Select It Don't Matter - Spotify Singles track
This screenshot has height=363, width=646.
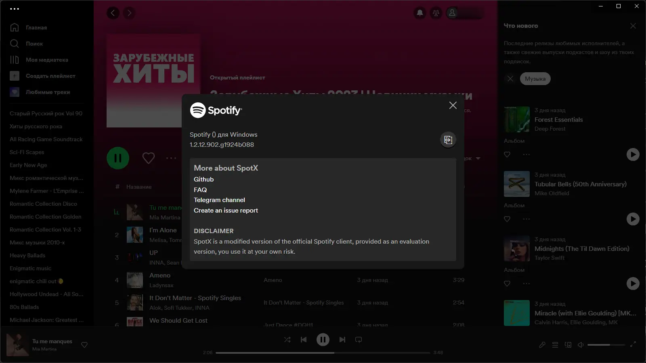[x=289, y=302]
